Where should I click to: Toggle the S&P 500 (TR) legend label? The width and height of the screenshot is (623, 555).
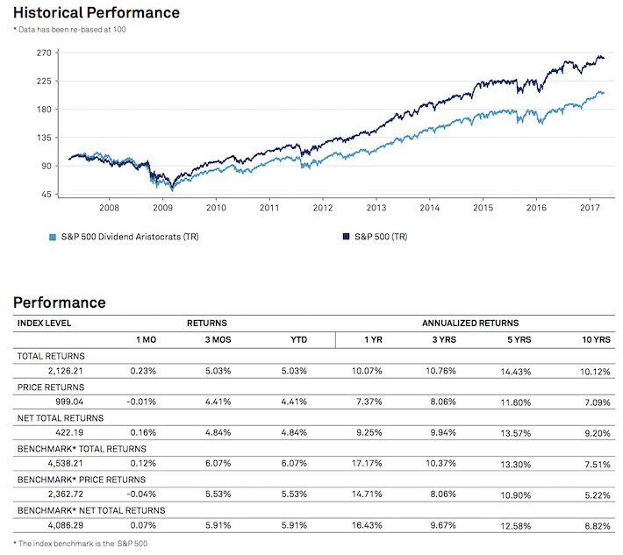376,237
